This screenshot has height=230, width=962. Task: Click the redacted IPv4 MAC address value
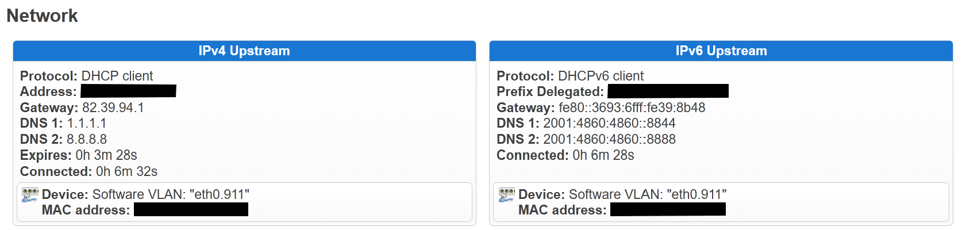(x=191, y=209)
